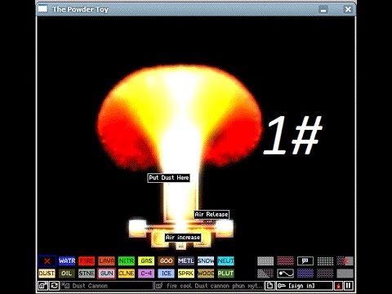Select the WATR water element
392x294 pixels.
[67, 261]
